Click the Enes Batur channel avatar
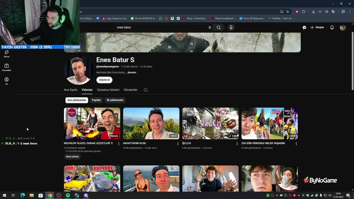Screen dimensions: 354x199 (x=78, y=70)
